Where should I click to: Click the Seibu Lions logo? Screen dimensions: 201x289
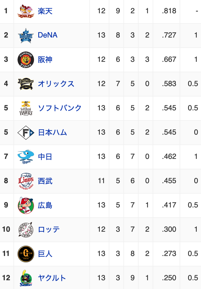pyautogui.click(x=26, y=181)
